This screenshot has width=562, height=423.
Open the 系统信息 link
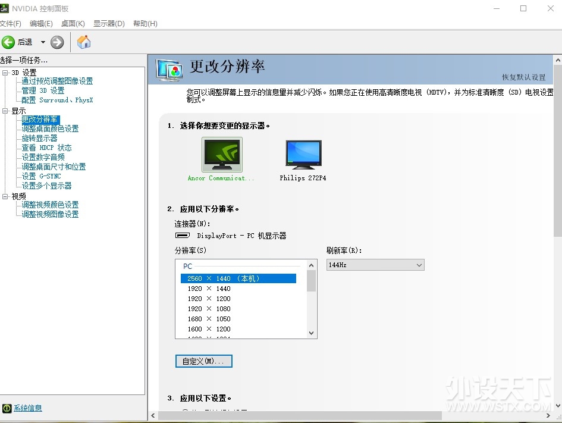28,408
